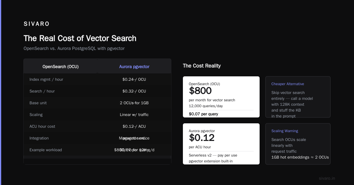Open the 'Scaling Warning' card heading
The height and width of the screenshot is (185, 354).
click(x=285, y=131)
